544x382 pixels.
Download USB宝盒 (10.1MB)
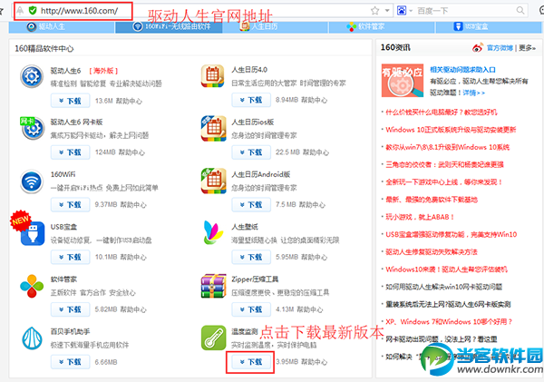click(x=71, y=257)
